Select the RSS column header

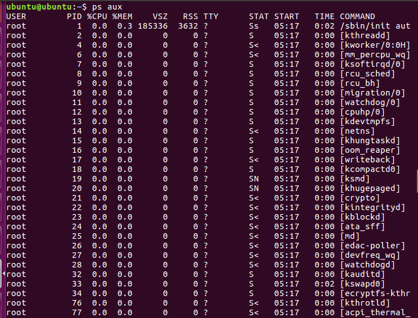(x=190, y=16)
